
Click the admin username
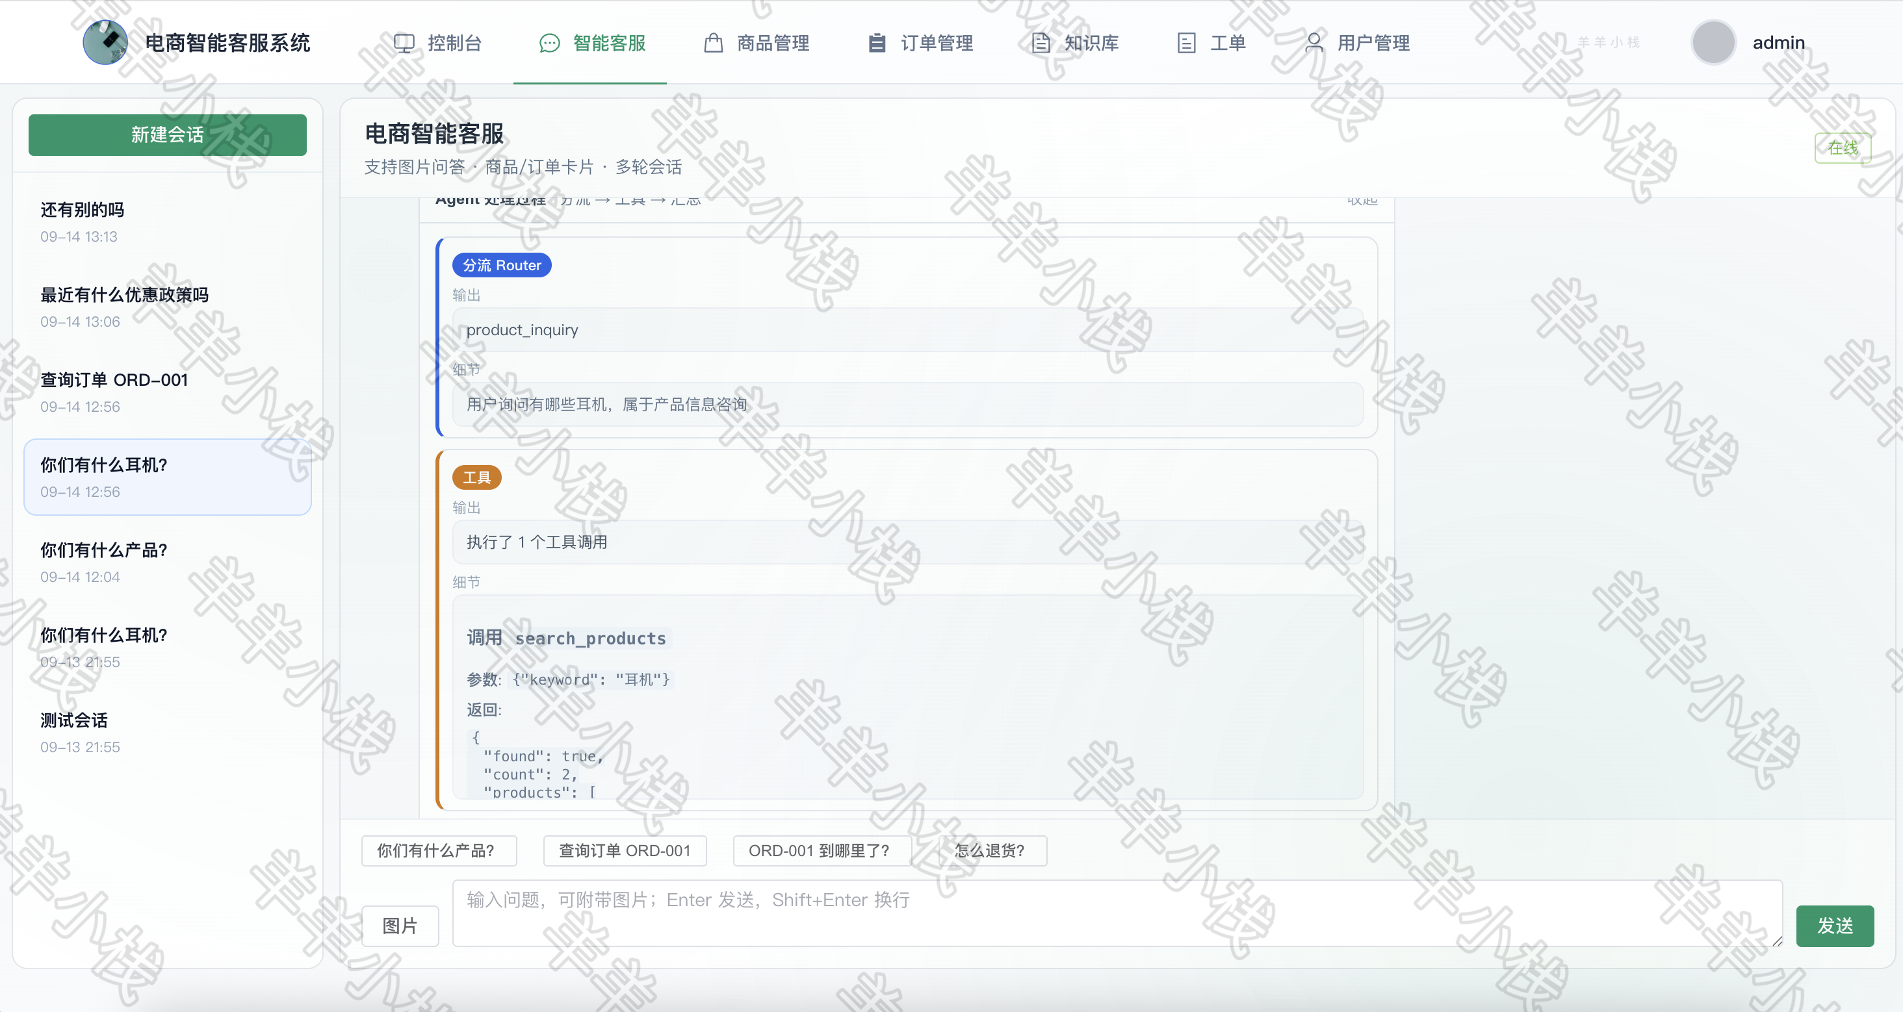click(1779, 43)
